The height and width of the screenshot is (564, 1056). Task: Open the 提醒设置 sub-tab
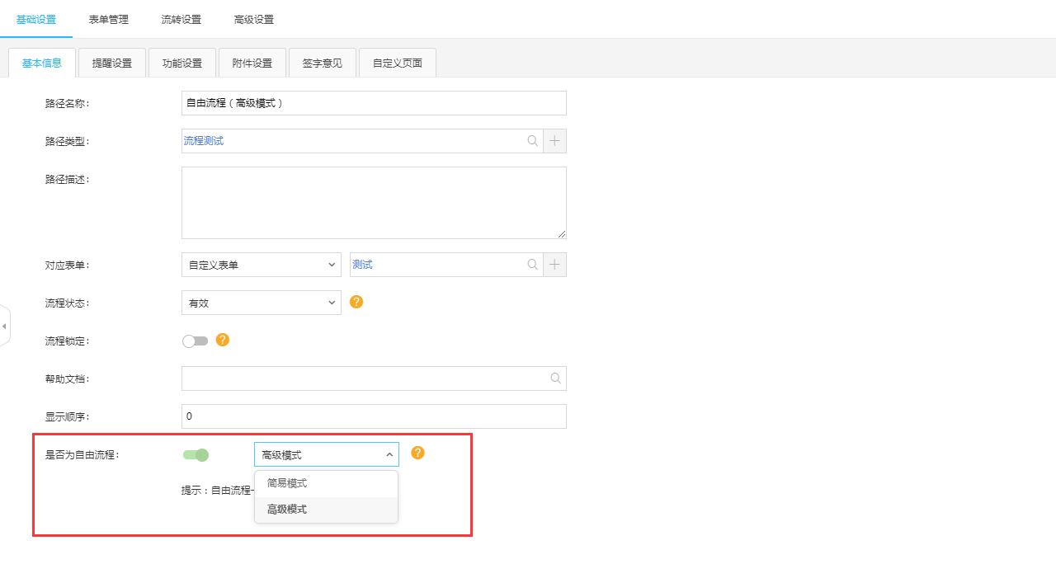(x=112, y=63)
